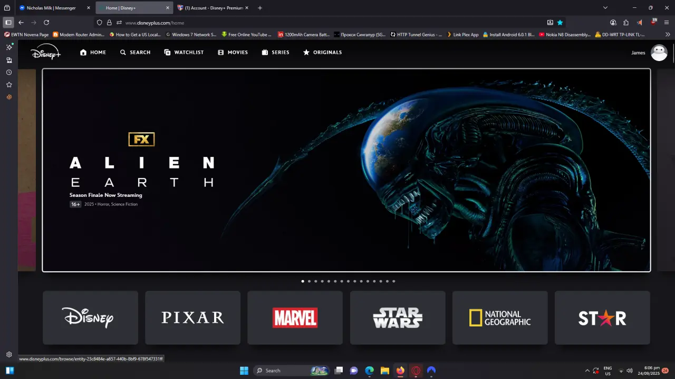
Task: Open the extensions puzzle icon
Action: (x=626, y=23)
